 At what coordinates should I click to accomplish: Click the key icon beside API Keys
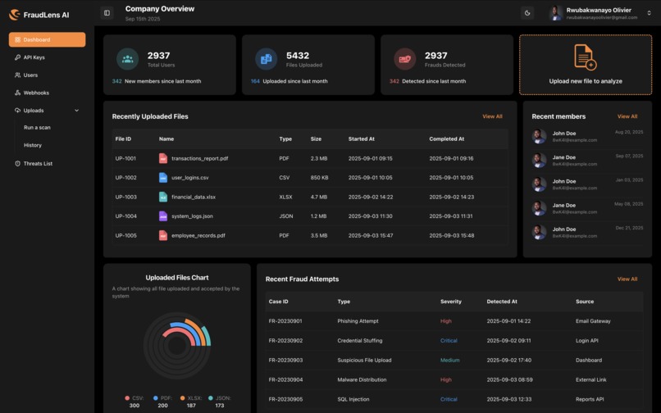pyautogui.click(x=17, y=57)
